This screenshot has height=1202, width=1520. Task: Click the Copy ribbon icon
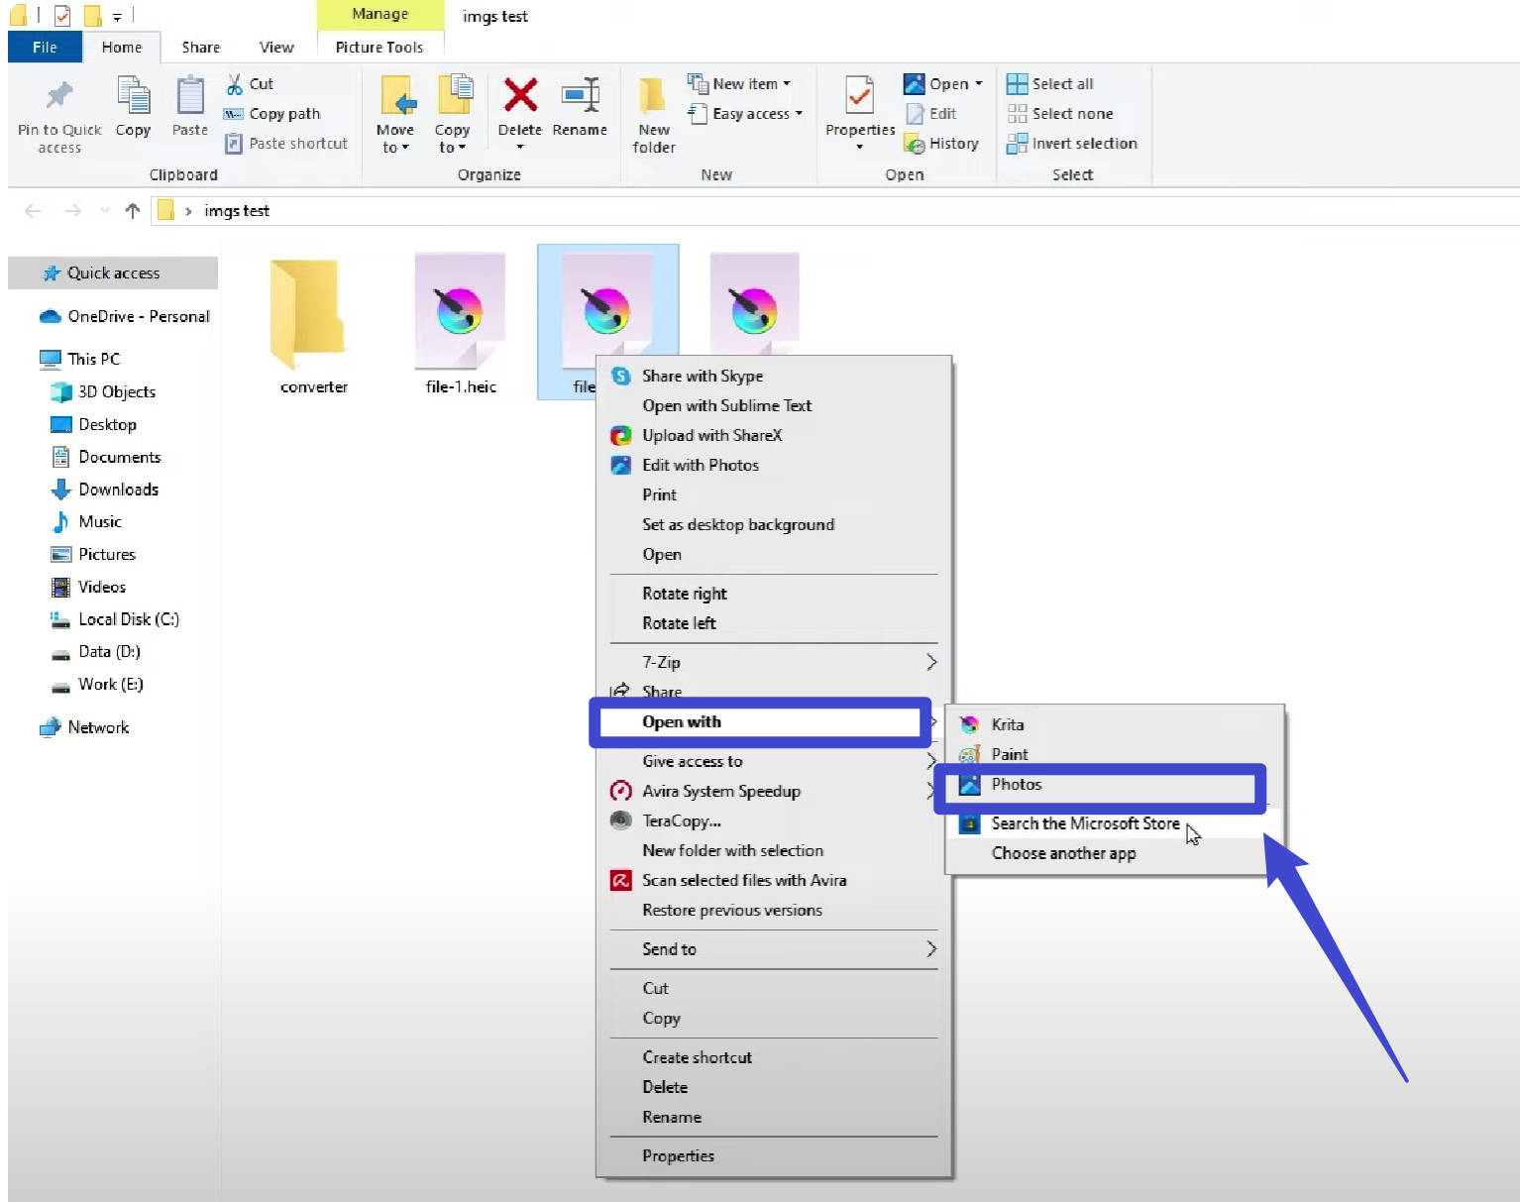(x=133, y=96)
